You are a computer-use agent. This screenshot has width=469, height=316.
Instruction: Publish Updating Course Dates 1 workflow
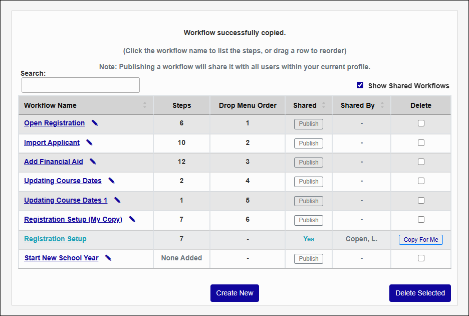[x=309, y=201]
